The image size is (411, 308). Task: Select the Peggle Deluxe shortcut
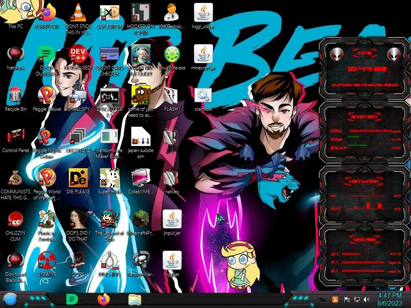(47, 95)
